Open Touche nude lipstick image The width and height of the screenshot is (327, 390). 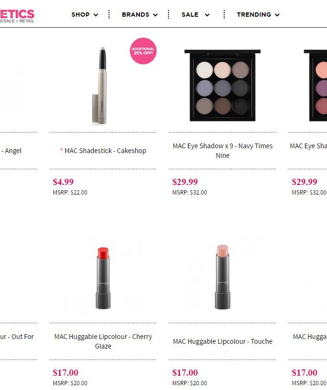pyautogui.click(x=222, y=277)
